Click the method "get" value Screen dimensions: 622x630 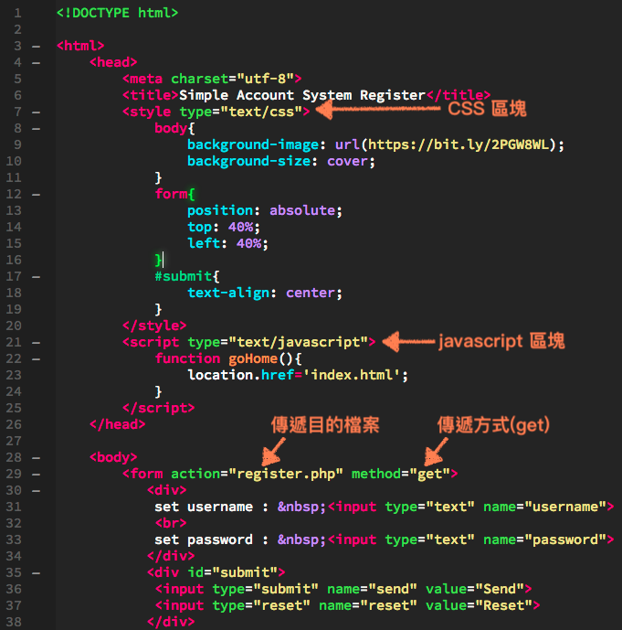[429, 475]
